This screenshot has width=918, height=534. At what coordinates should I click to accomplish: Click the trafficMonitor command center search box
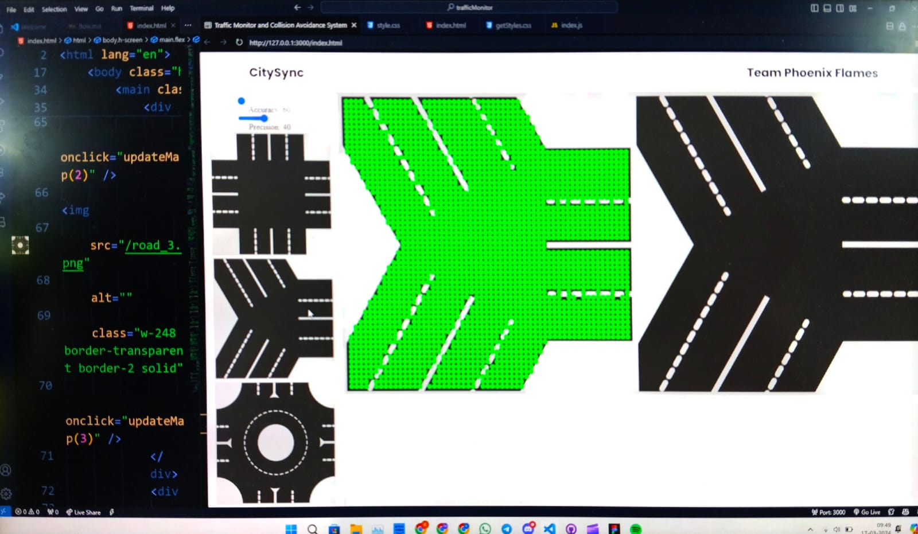(469, 7)
